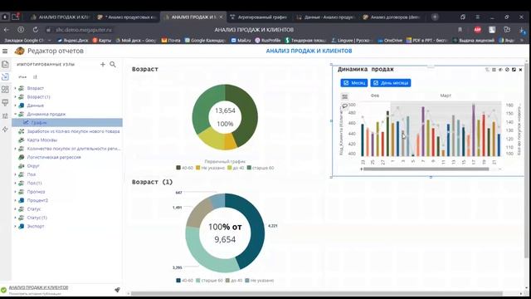Close the Динамика продаж widget
This screenshot has width=531, height=299.
click(x=520, y=70)
